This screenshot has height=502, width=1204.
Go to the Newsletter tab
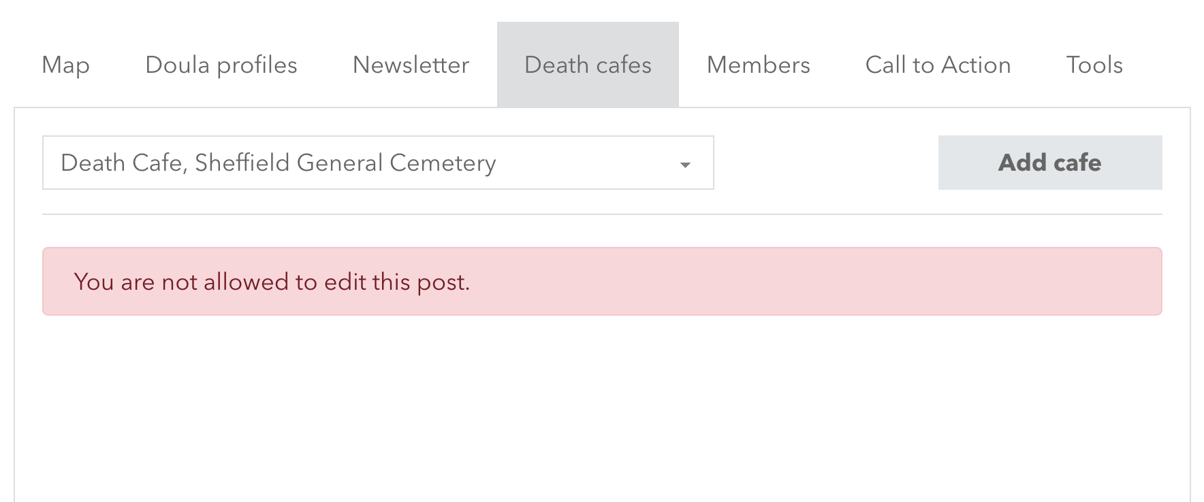[x=411, y=65]
